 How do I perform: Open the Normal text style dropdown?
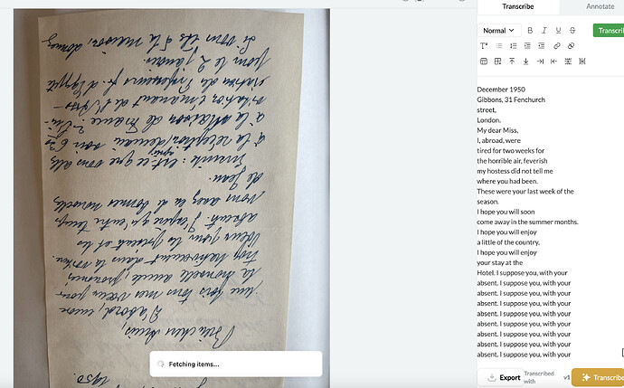click(499, 30)
